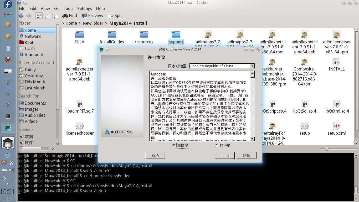Select the INSTALL text file

tap(337, 64)
